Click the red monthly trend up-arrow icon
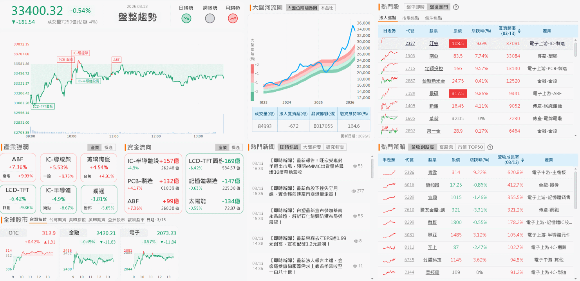The width and height of the screenshot is (580, 281). tap(233, 18)
